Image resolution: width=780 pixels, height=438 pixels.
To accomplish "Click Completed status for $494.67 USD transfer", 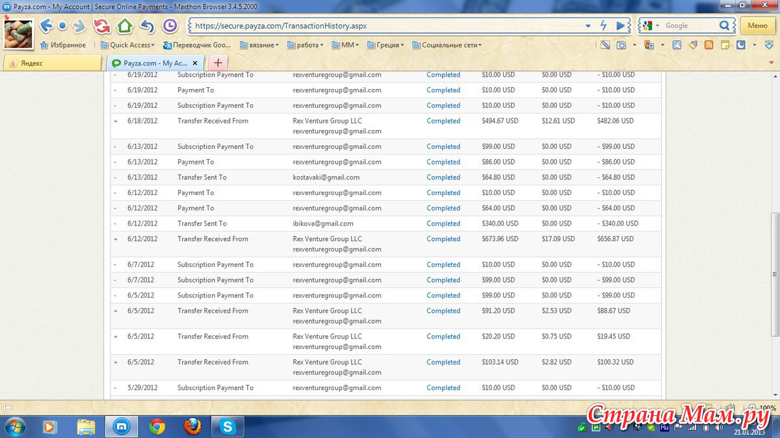I will (x=443, y=121).
